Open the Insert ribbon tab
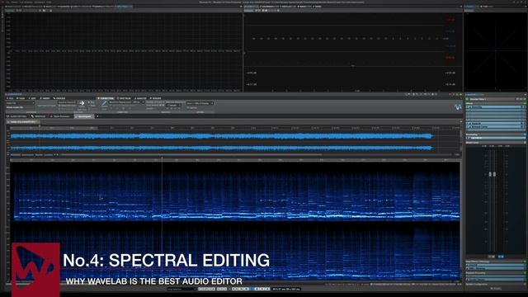Image resolution: width=528 pixels, height=297 pixels. click(x=45, y=98)
